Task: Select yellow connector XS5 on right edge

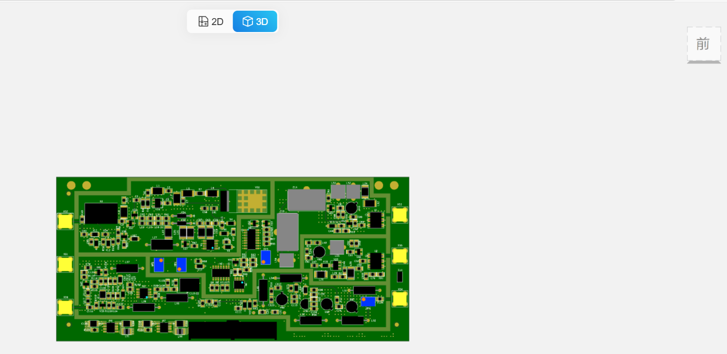Action: tap(399, 256)
